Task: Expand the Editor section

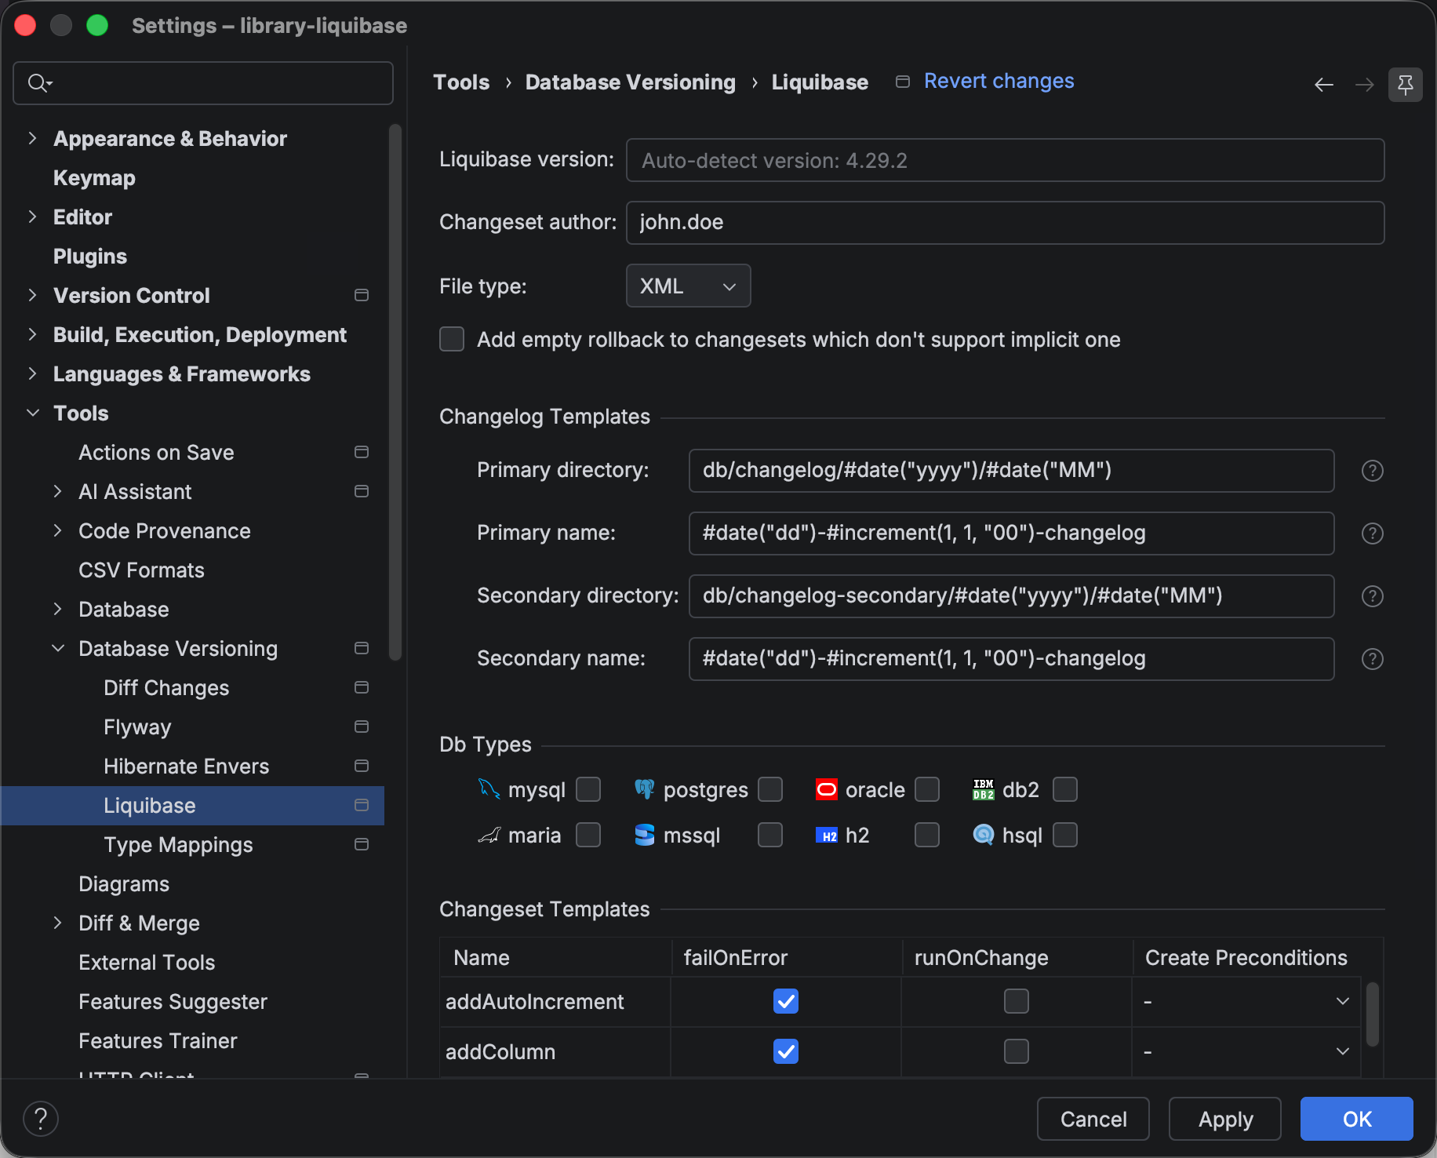Action: point(32,217)
